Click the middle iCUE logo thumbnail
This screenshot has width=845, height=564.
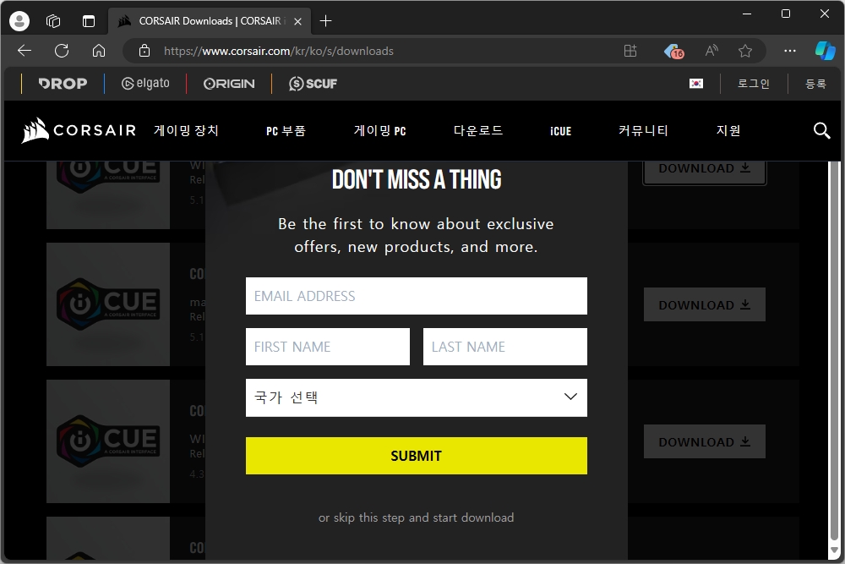tap(108, 304)
